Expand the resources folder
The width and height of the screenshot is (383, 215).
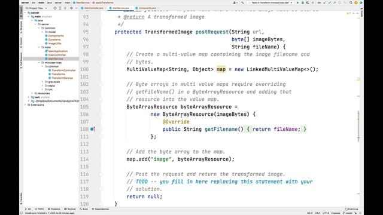pyautogui.click(x=32, y=93)
